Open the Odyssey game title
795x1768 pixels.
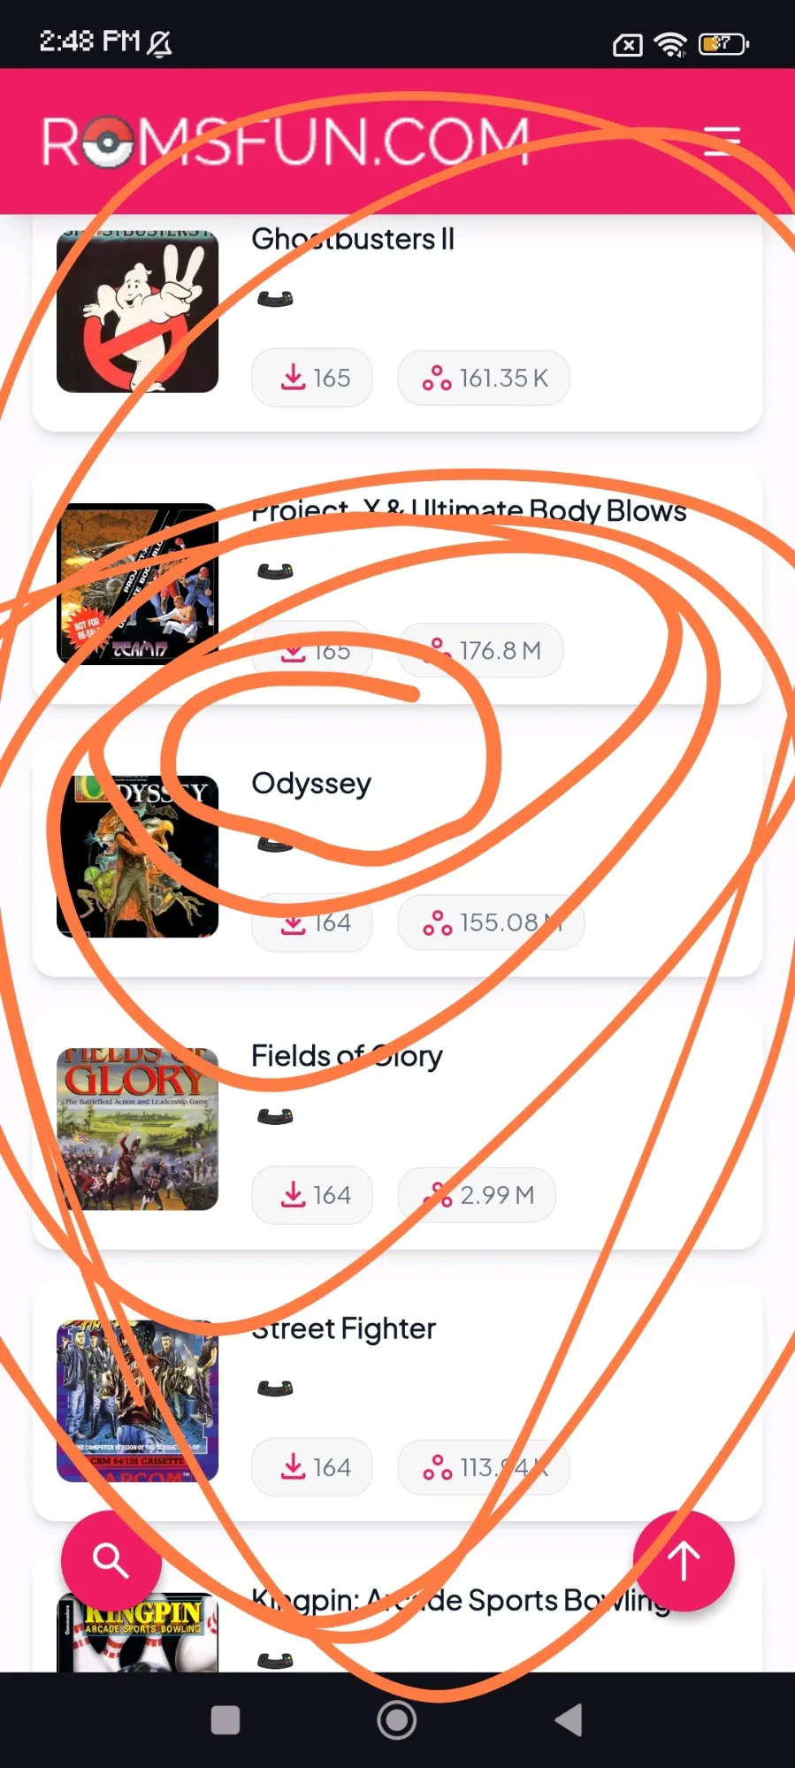pos(311,784)
